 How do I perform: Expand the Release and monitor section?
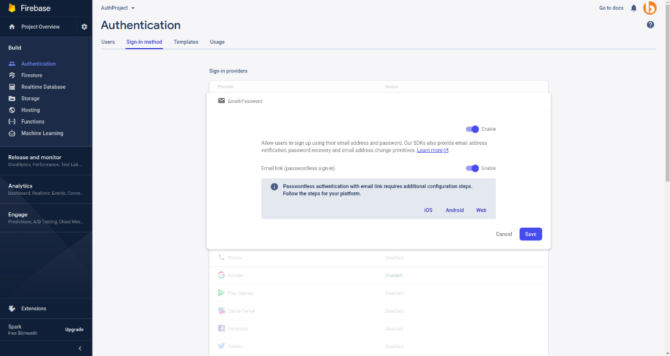tap(46, 161)
